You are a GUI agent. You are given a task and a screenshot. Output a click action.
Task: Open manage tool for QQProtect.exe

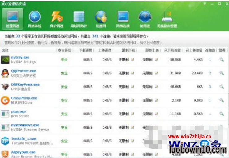coord(222,73)
